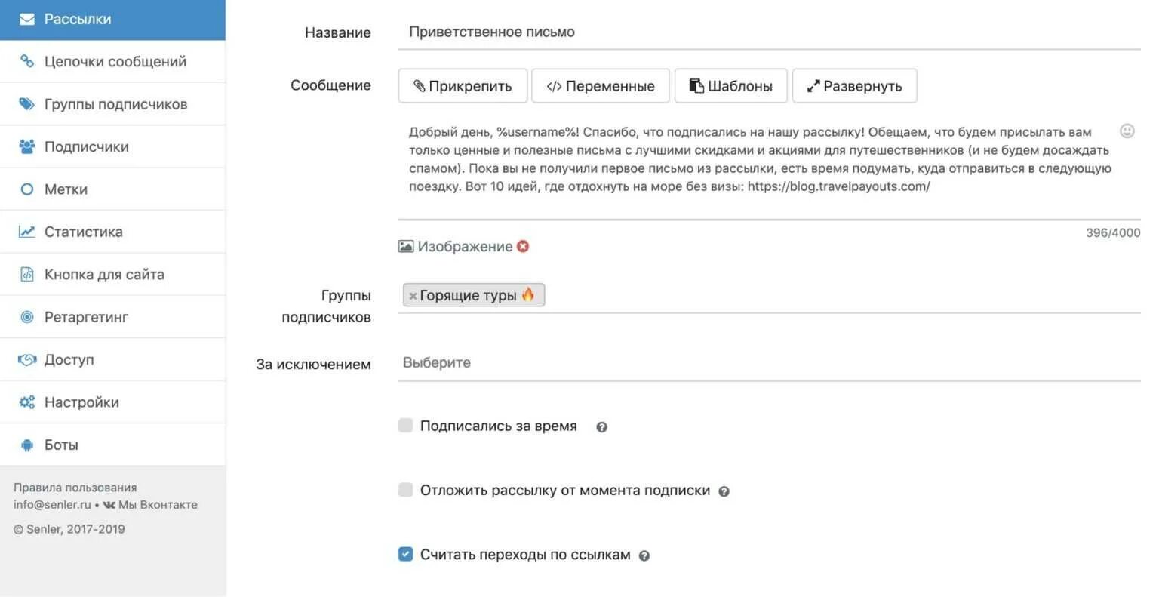Open the Шаблоны templates button
The width and height of the screenshot is (1159, 597).
point(730,86)
